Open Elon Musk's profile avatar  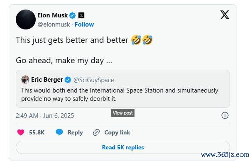[26, 20]
